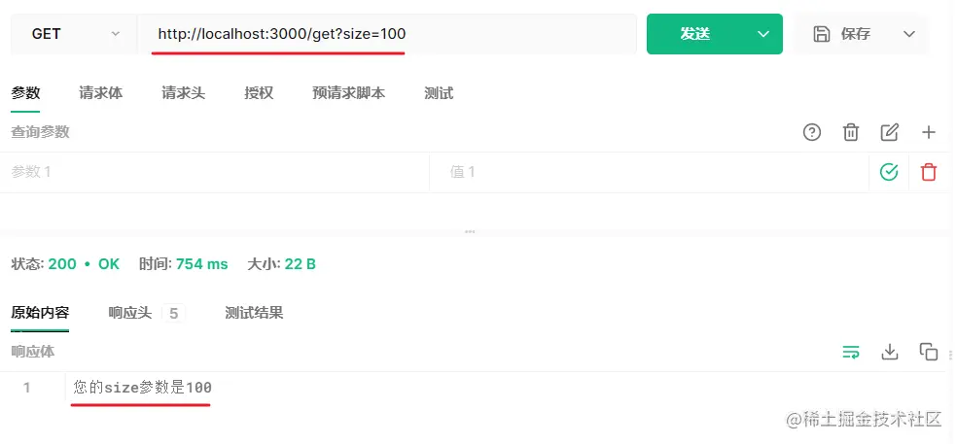Viewport: 957px width, 444px height.
Task: Click the size value 22 B
Action: click(300, 264)
